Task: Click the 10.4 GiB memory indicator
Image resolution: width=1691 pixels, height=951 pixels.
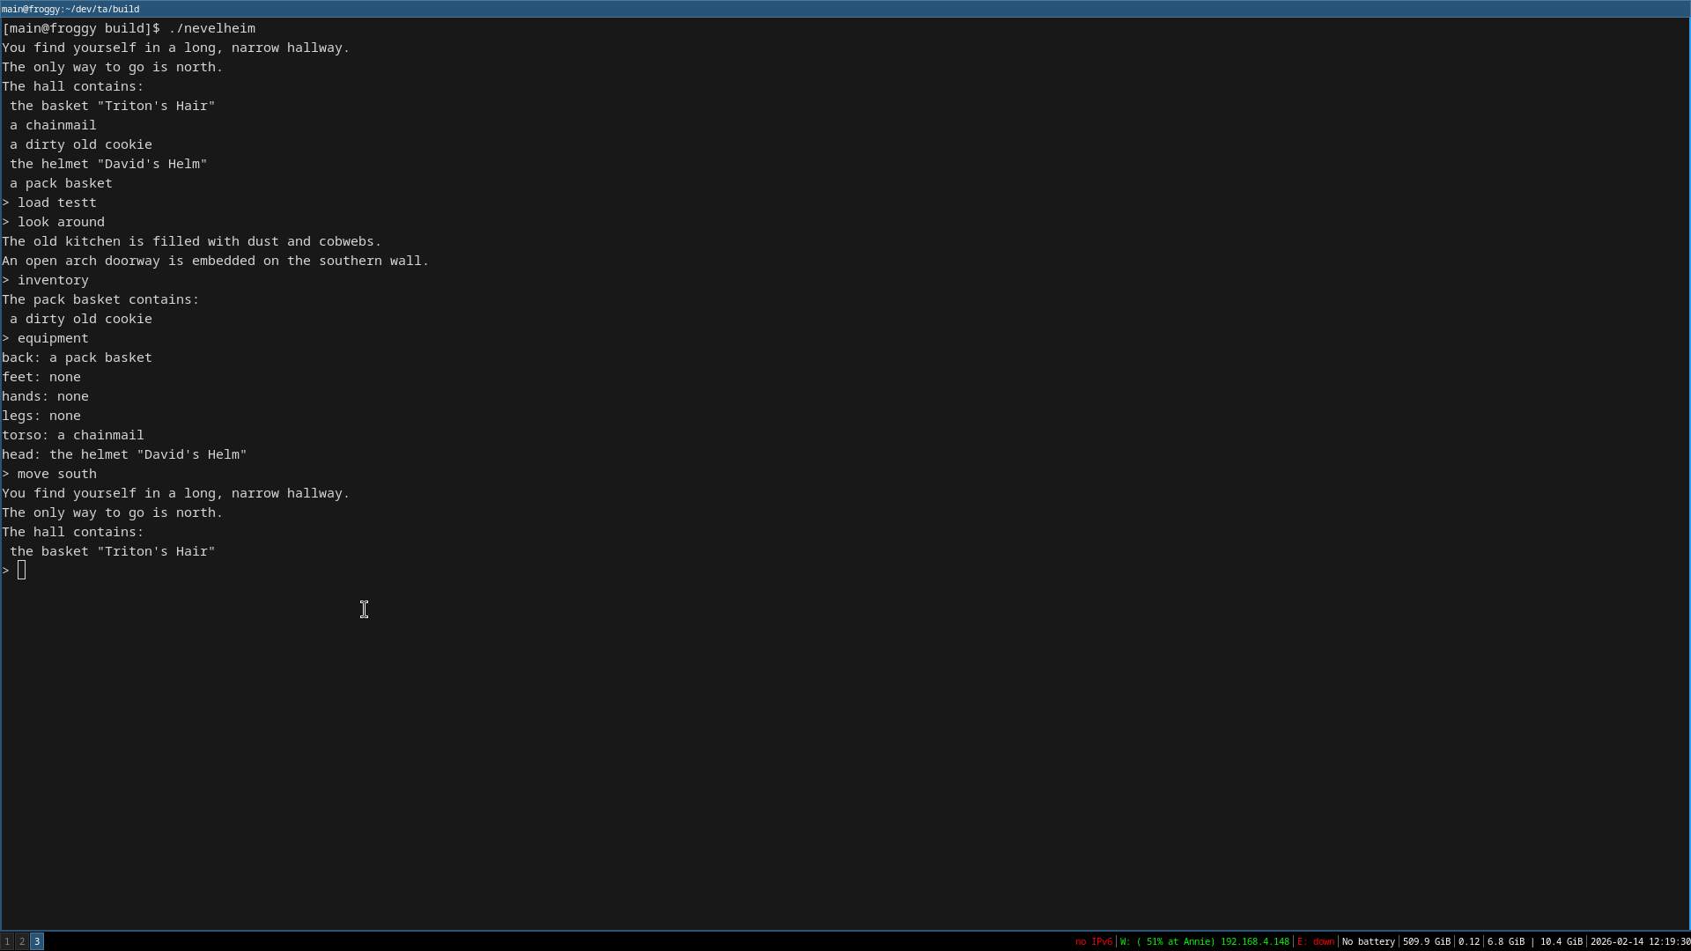Action: (1561, 942)
